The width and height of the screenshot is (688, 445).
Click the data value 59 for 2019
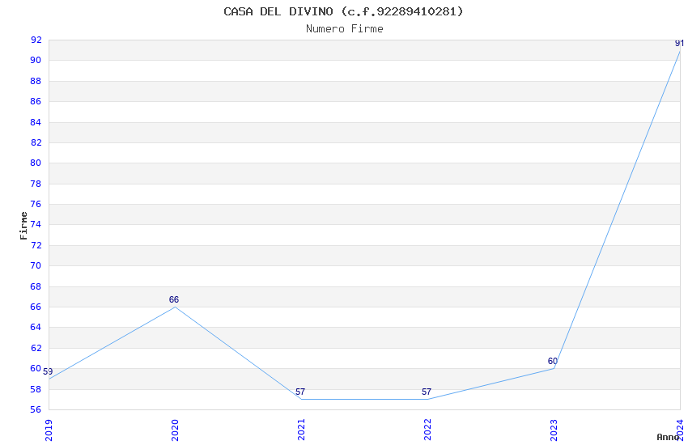coord(48,372)
